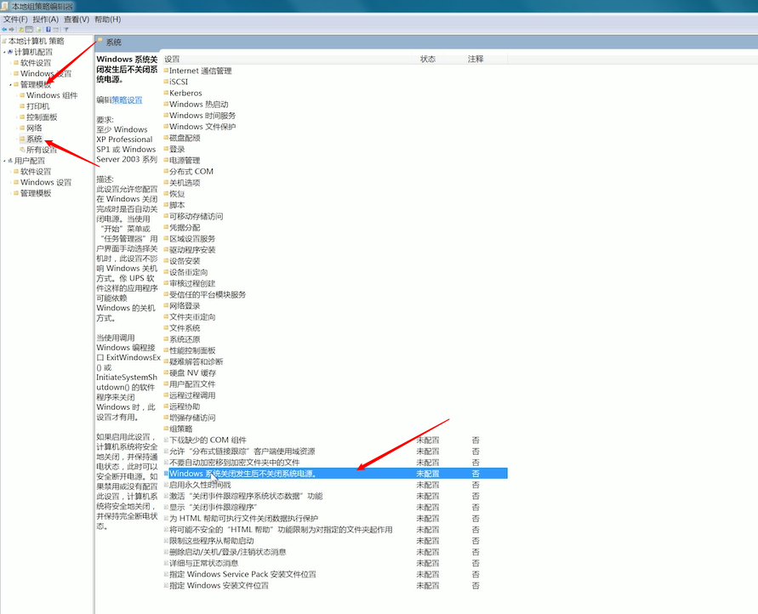
Task: Click the Up one level toolbar icon
Action: (21, 30)
